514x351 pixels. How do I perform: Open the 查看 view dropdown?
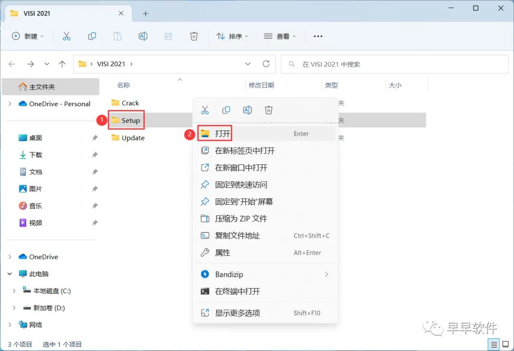point(280,36)
